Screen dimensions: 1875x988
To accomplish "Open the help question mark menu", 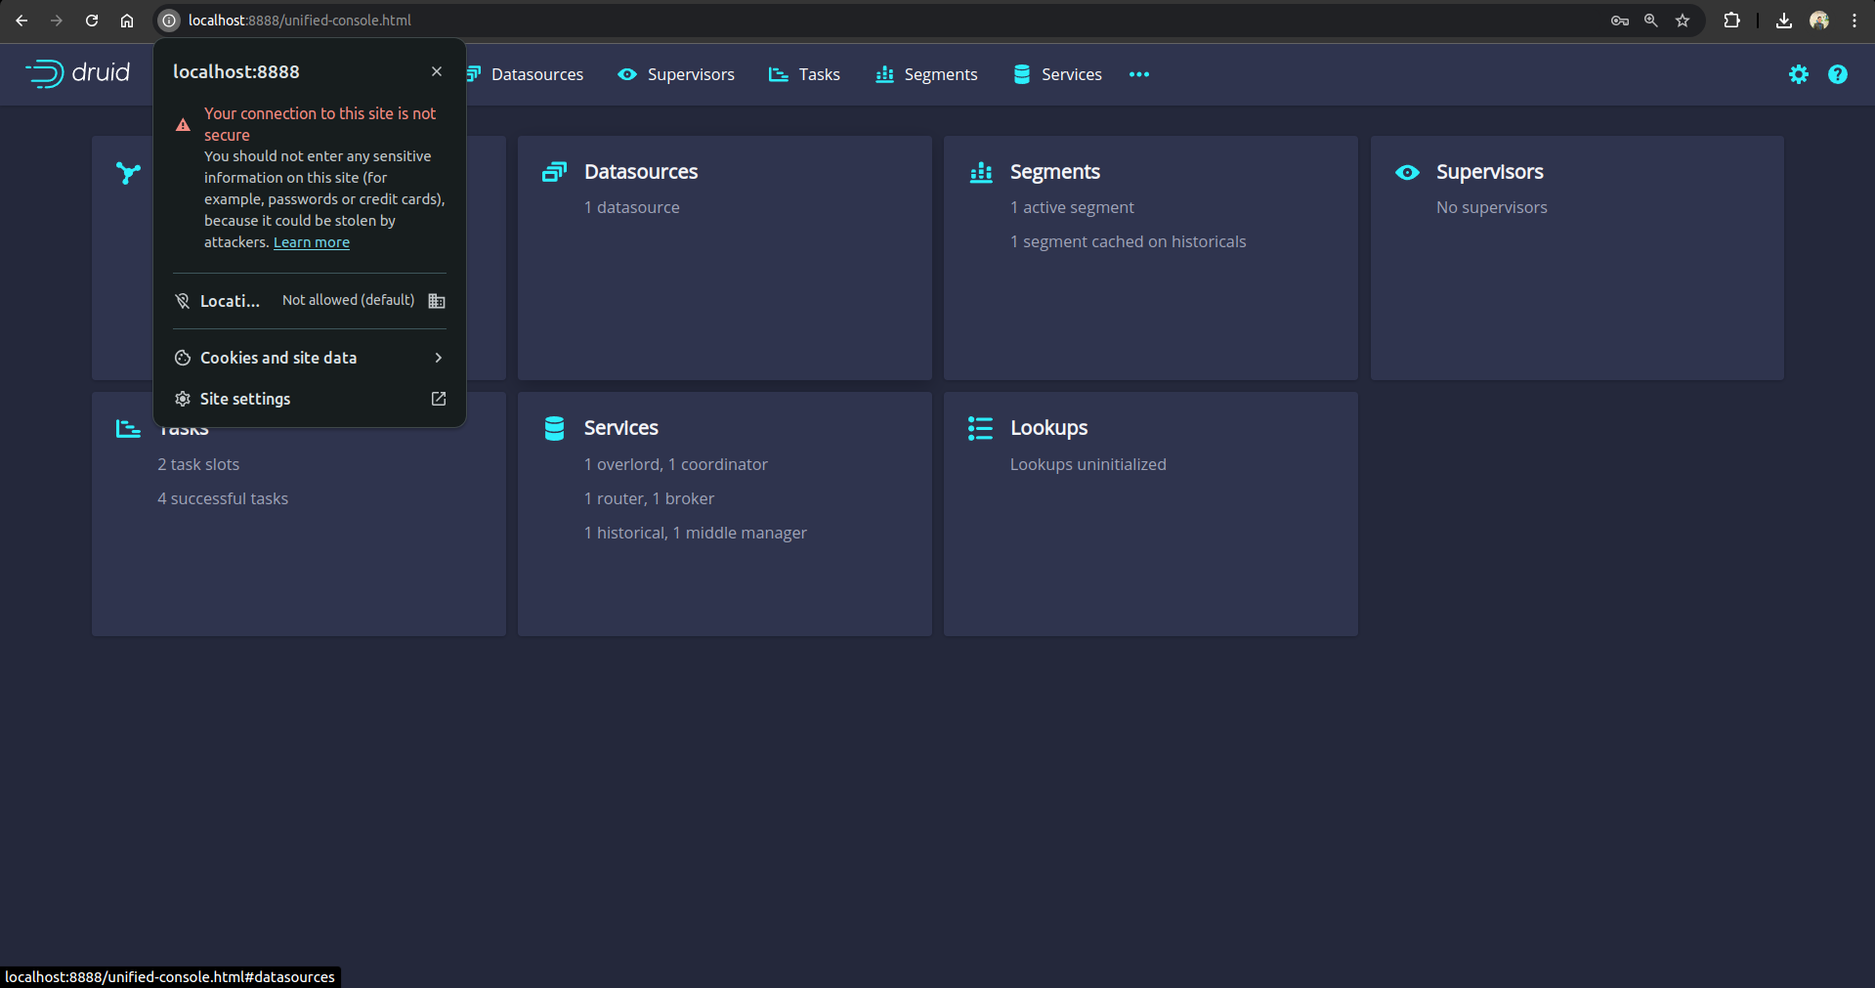I will [x=1837, y=74].
